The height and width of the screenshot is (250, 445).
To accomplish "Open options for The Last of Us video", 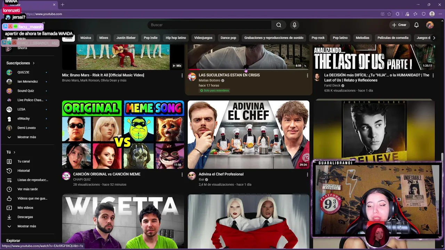I will pos(433,75).
